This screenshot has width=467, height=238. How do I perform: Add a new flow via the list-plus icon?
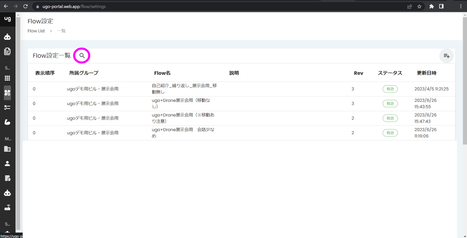tap(447, 56)
